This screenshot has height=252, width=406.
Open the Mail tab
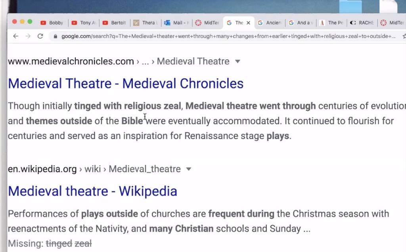point(176,23)
